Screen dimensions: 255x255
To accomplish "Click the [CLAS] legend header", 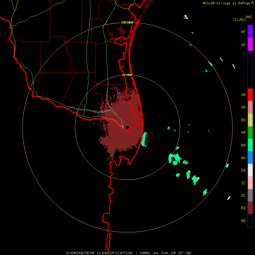I will (x=239, y=20).
